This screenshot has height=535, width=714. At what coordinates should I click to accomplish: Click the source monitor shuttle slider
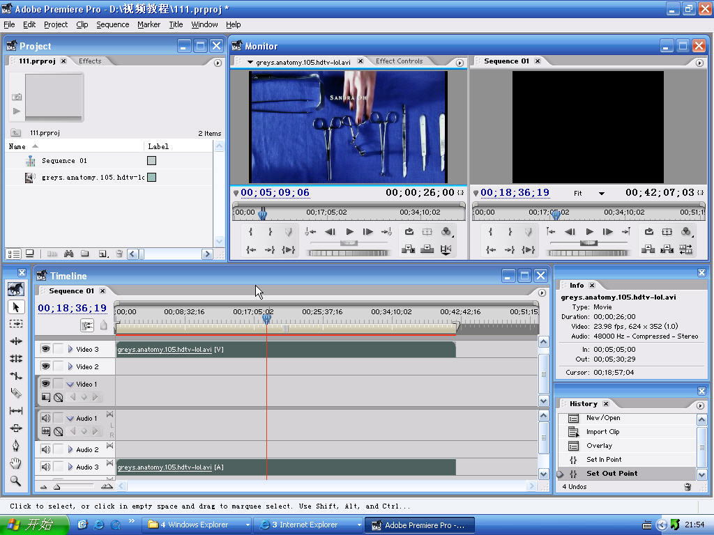(x=349, y=243)
